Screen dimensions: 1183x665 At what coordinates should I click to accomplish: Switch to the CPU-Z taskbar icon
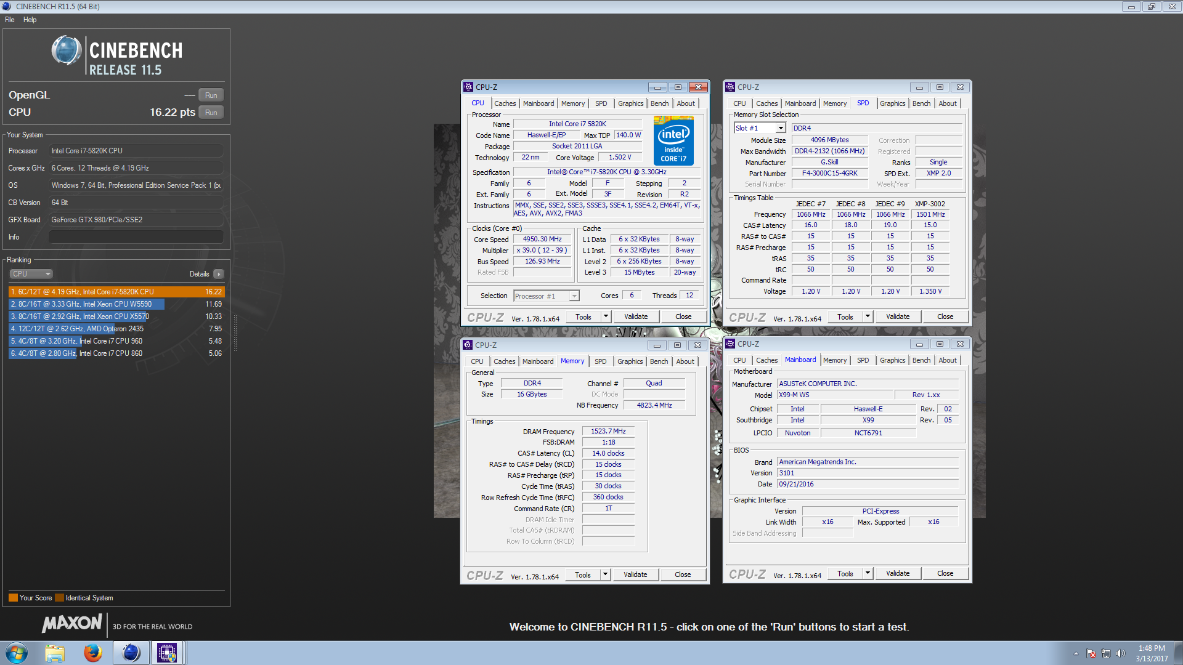[x=167, y=653]
